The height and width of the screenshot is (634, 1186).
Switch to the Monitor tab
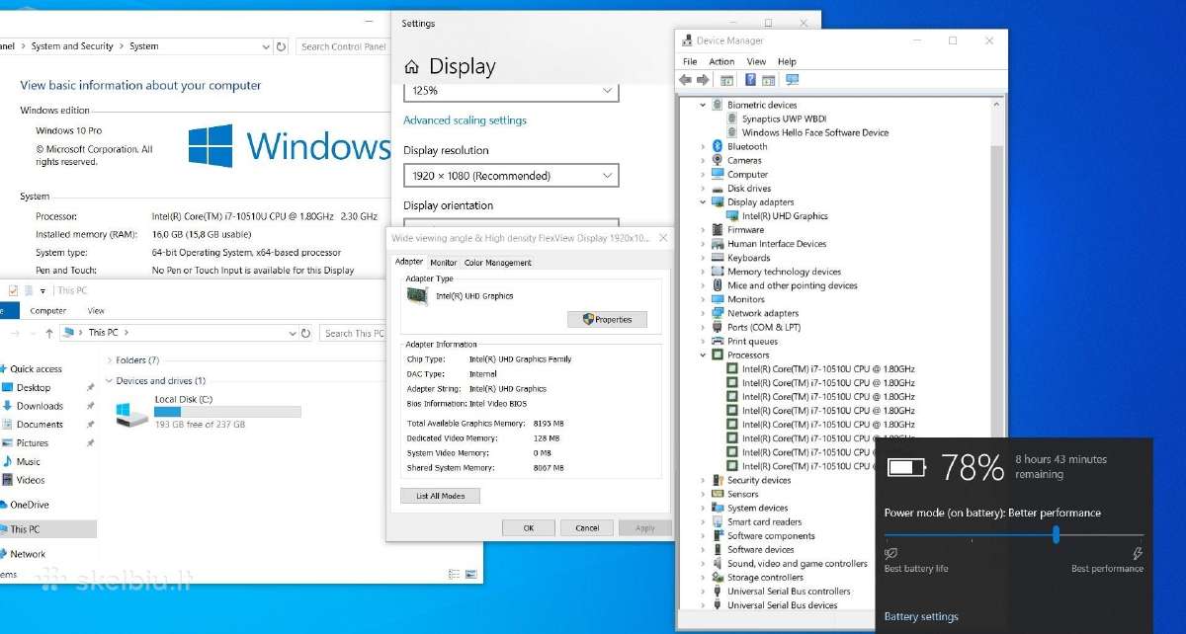pos(444,263)
